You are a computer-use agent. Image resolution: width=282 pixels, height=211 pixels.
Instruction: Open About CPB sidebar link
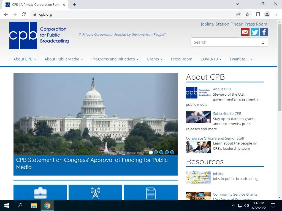pos(222,89)
